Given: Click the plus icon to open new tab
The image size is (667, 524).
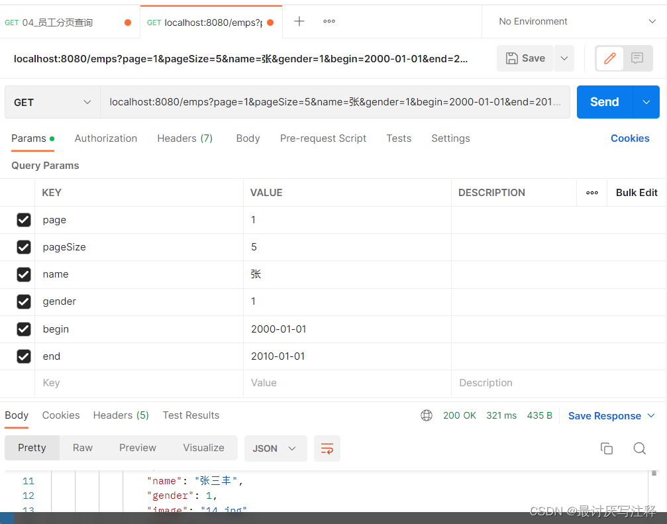Looking at the screenshot, I should (x=299, y=21).
